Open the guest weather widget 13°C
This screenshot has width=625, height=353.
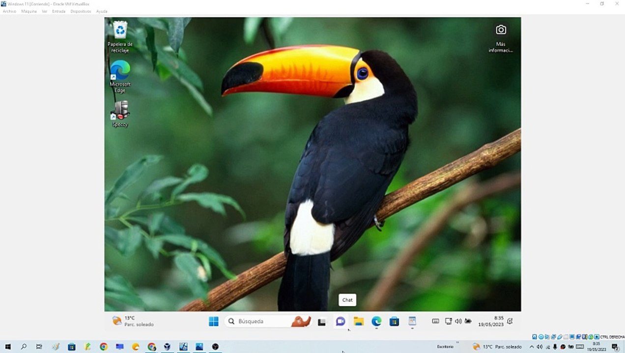coord(133,321)
